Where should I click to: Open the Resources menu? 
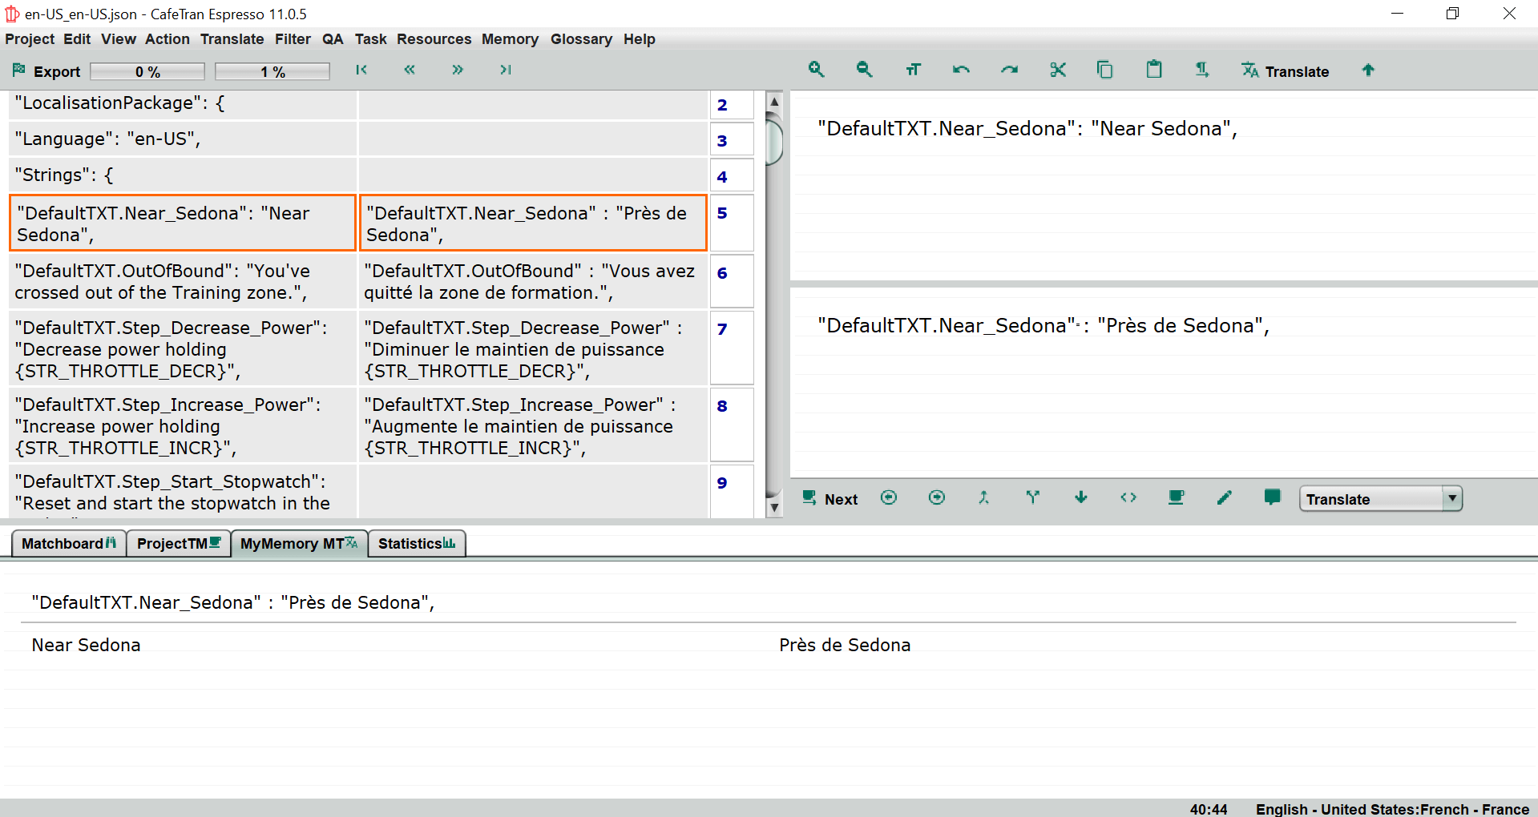pyautogui.click(x=434, y=39)
